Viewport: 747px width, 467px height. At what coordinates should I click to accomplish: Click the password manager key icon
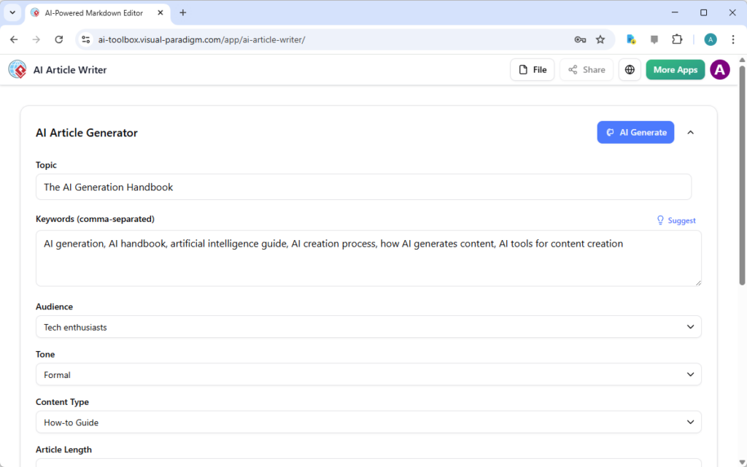579,39
